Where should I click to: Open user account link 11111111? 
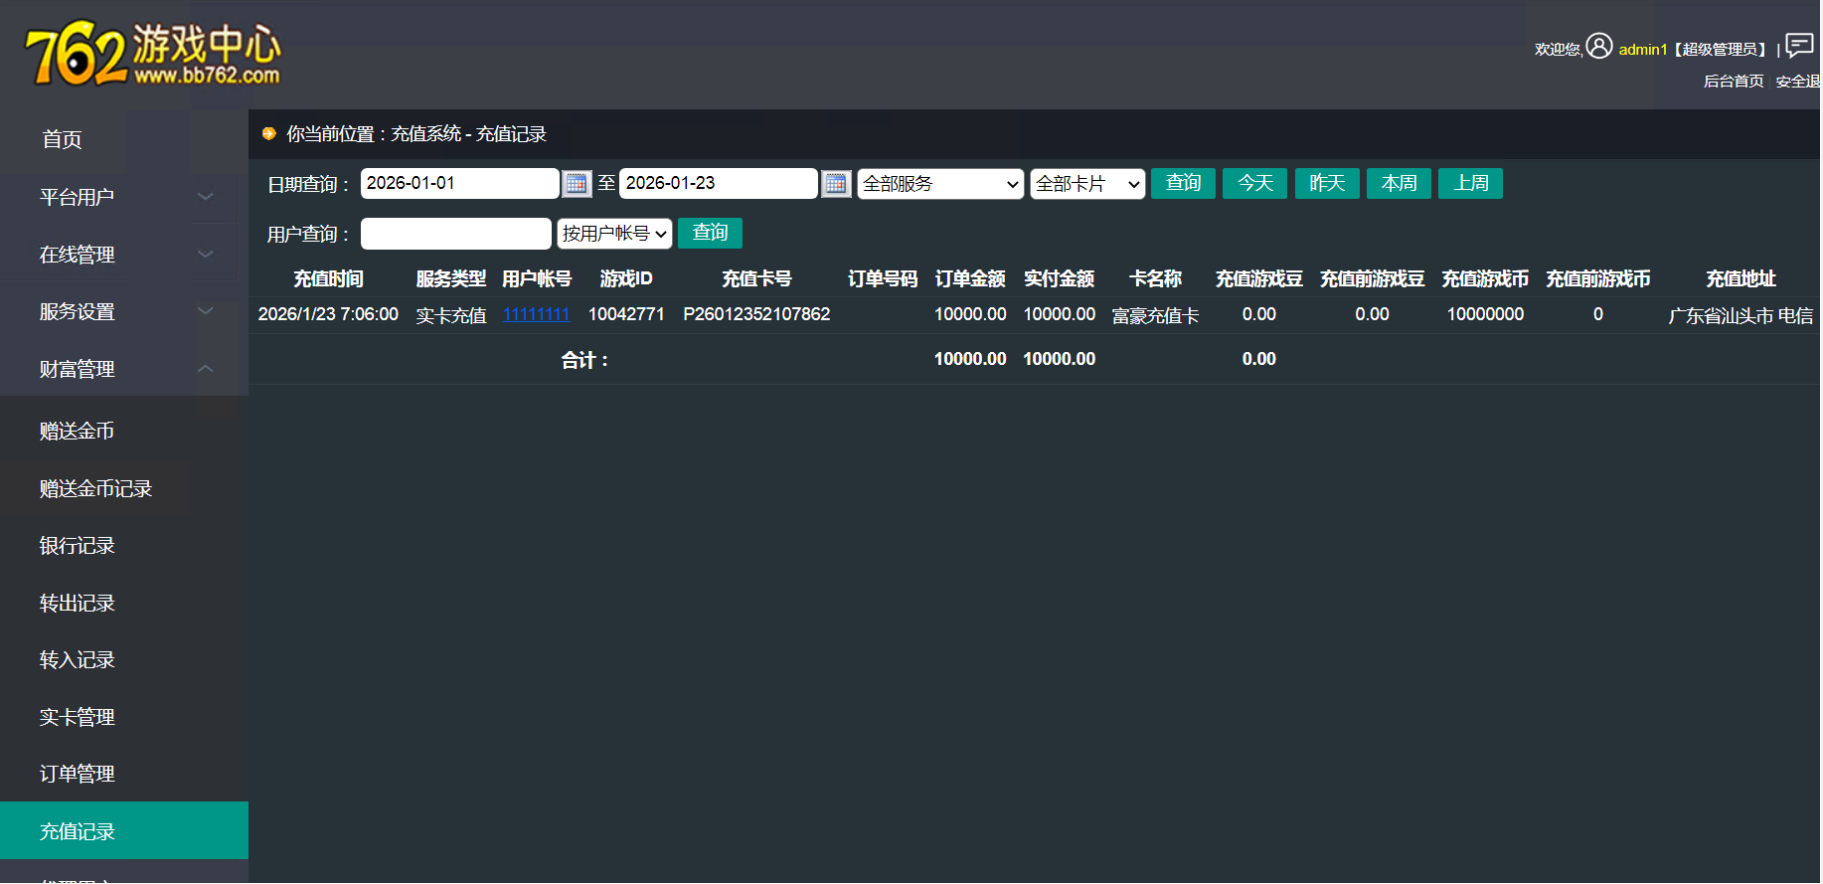click(536, 314)
